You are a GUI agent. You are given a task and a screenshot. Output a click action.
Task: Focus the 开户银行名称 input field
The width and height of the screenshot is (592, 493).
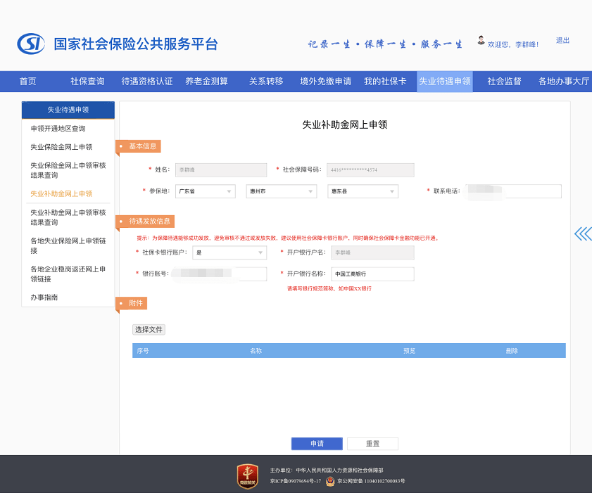[x=372, y=274]
